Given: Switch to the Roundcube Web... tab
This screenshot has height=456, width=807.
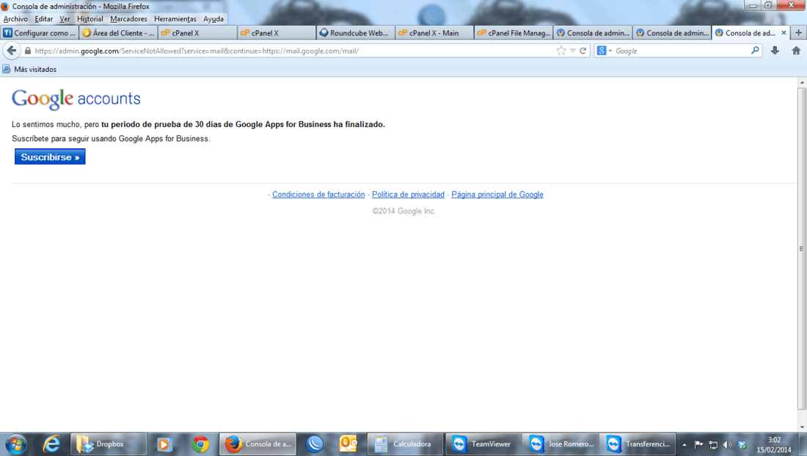Looking at the screenshot, I should pos(355,32).
